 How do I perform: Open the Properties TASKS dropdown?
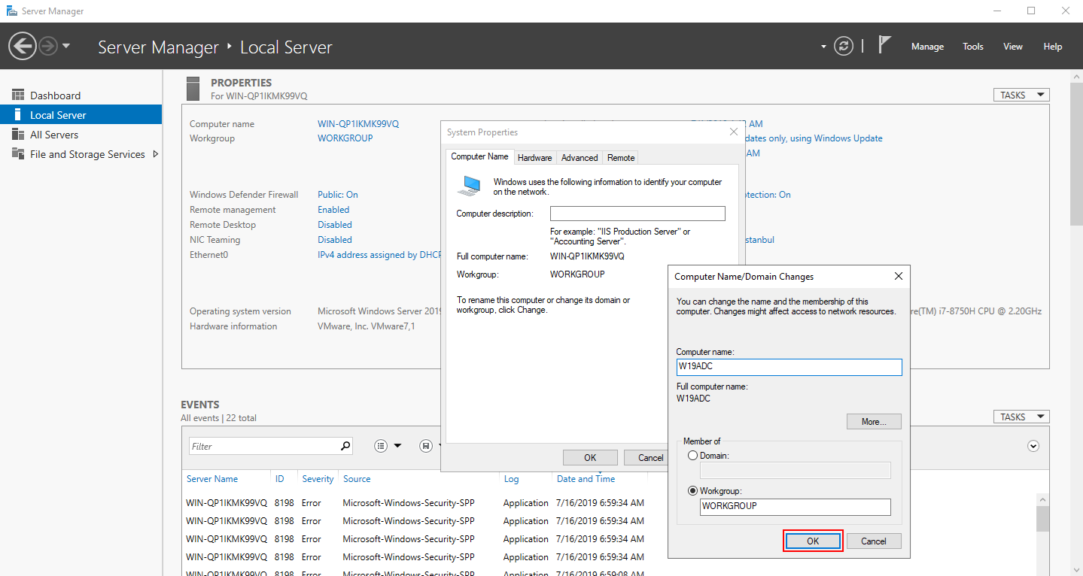pos(1021,95)
